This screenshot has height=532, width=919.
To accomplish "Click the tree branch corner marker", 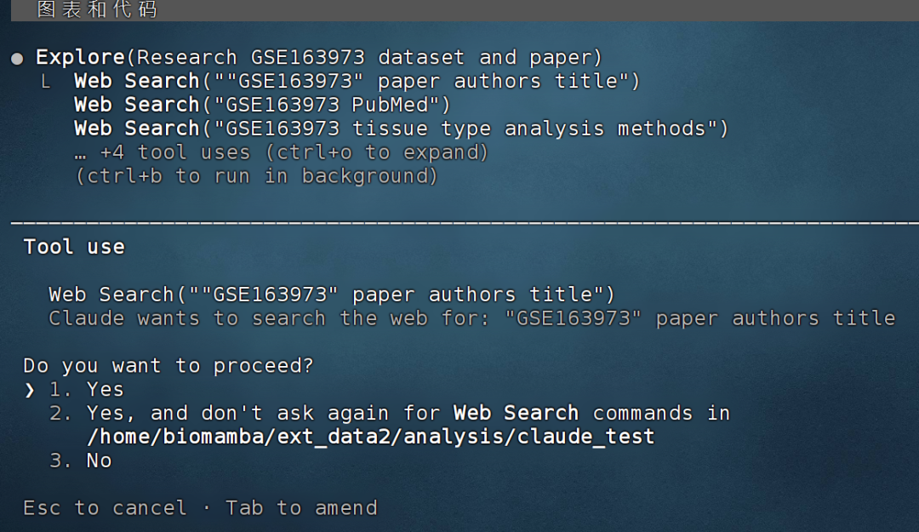I will (45, 82).
